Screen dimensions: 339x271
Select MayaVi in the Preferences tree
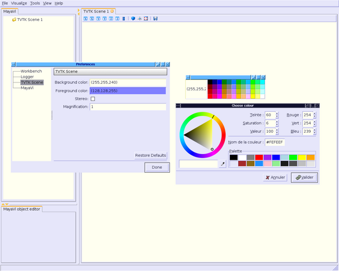tap(27, 88)
